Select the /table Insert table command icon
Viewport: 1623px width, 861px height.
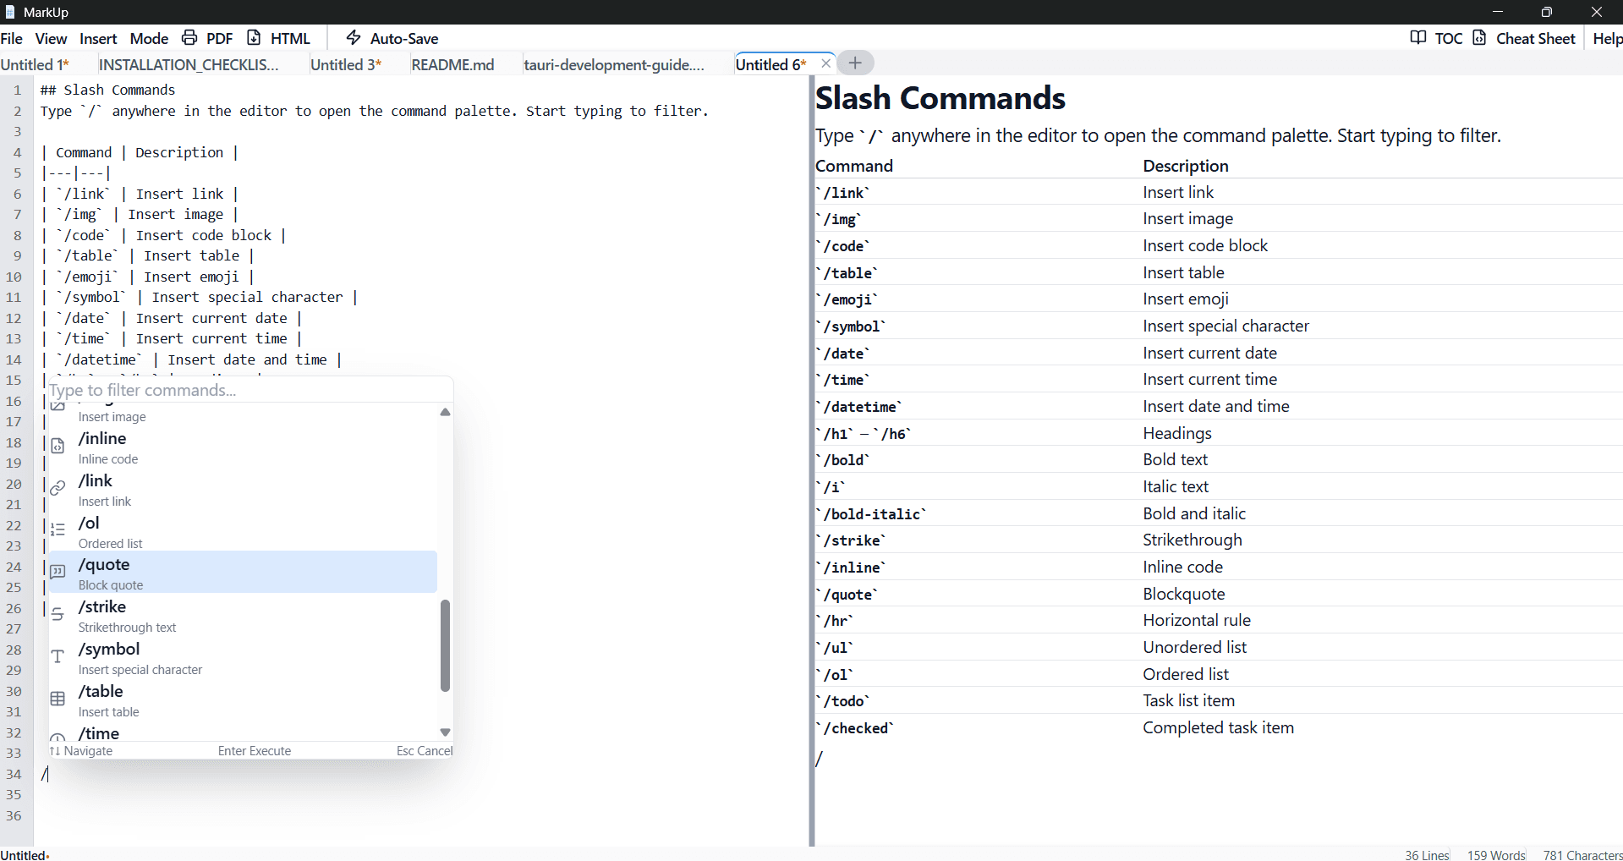coord(58,699)
